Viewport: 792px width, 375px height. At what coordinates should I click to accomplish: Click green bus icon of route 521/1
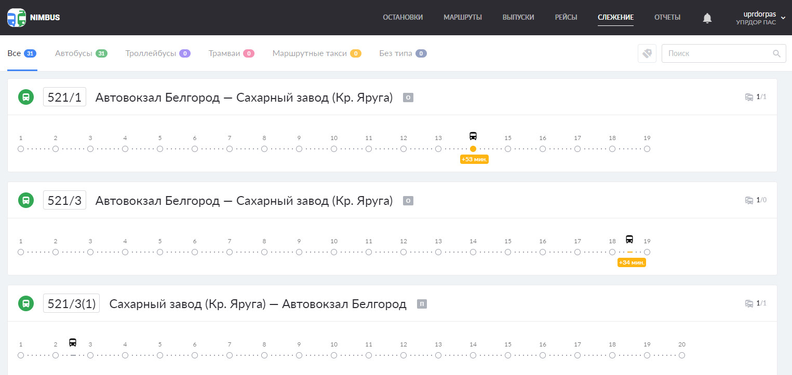[x=26, y=97]
